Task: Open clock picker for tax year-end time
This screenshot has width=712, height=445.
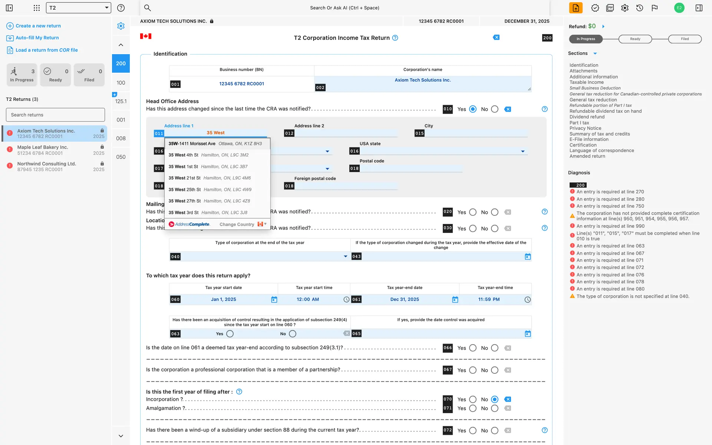Action: (528, 300)
